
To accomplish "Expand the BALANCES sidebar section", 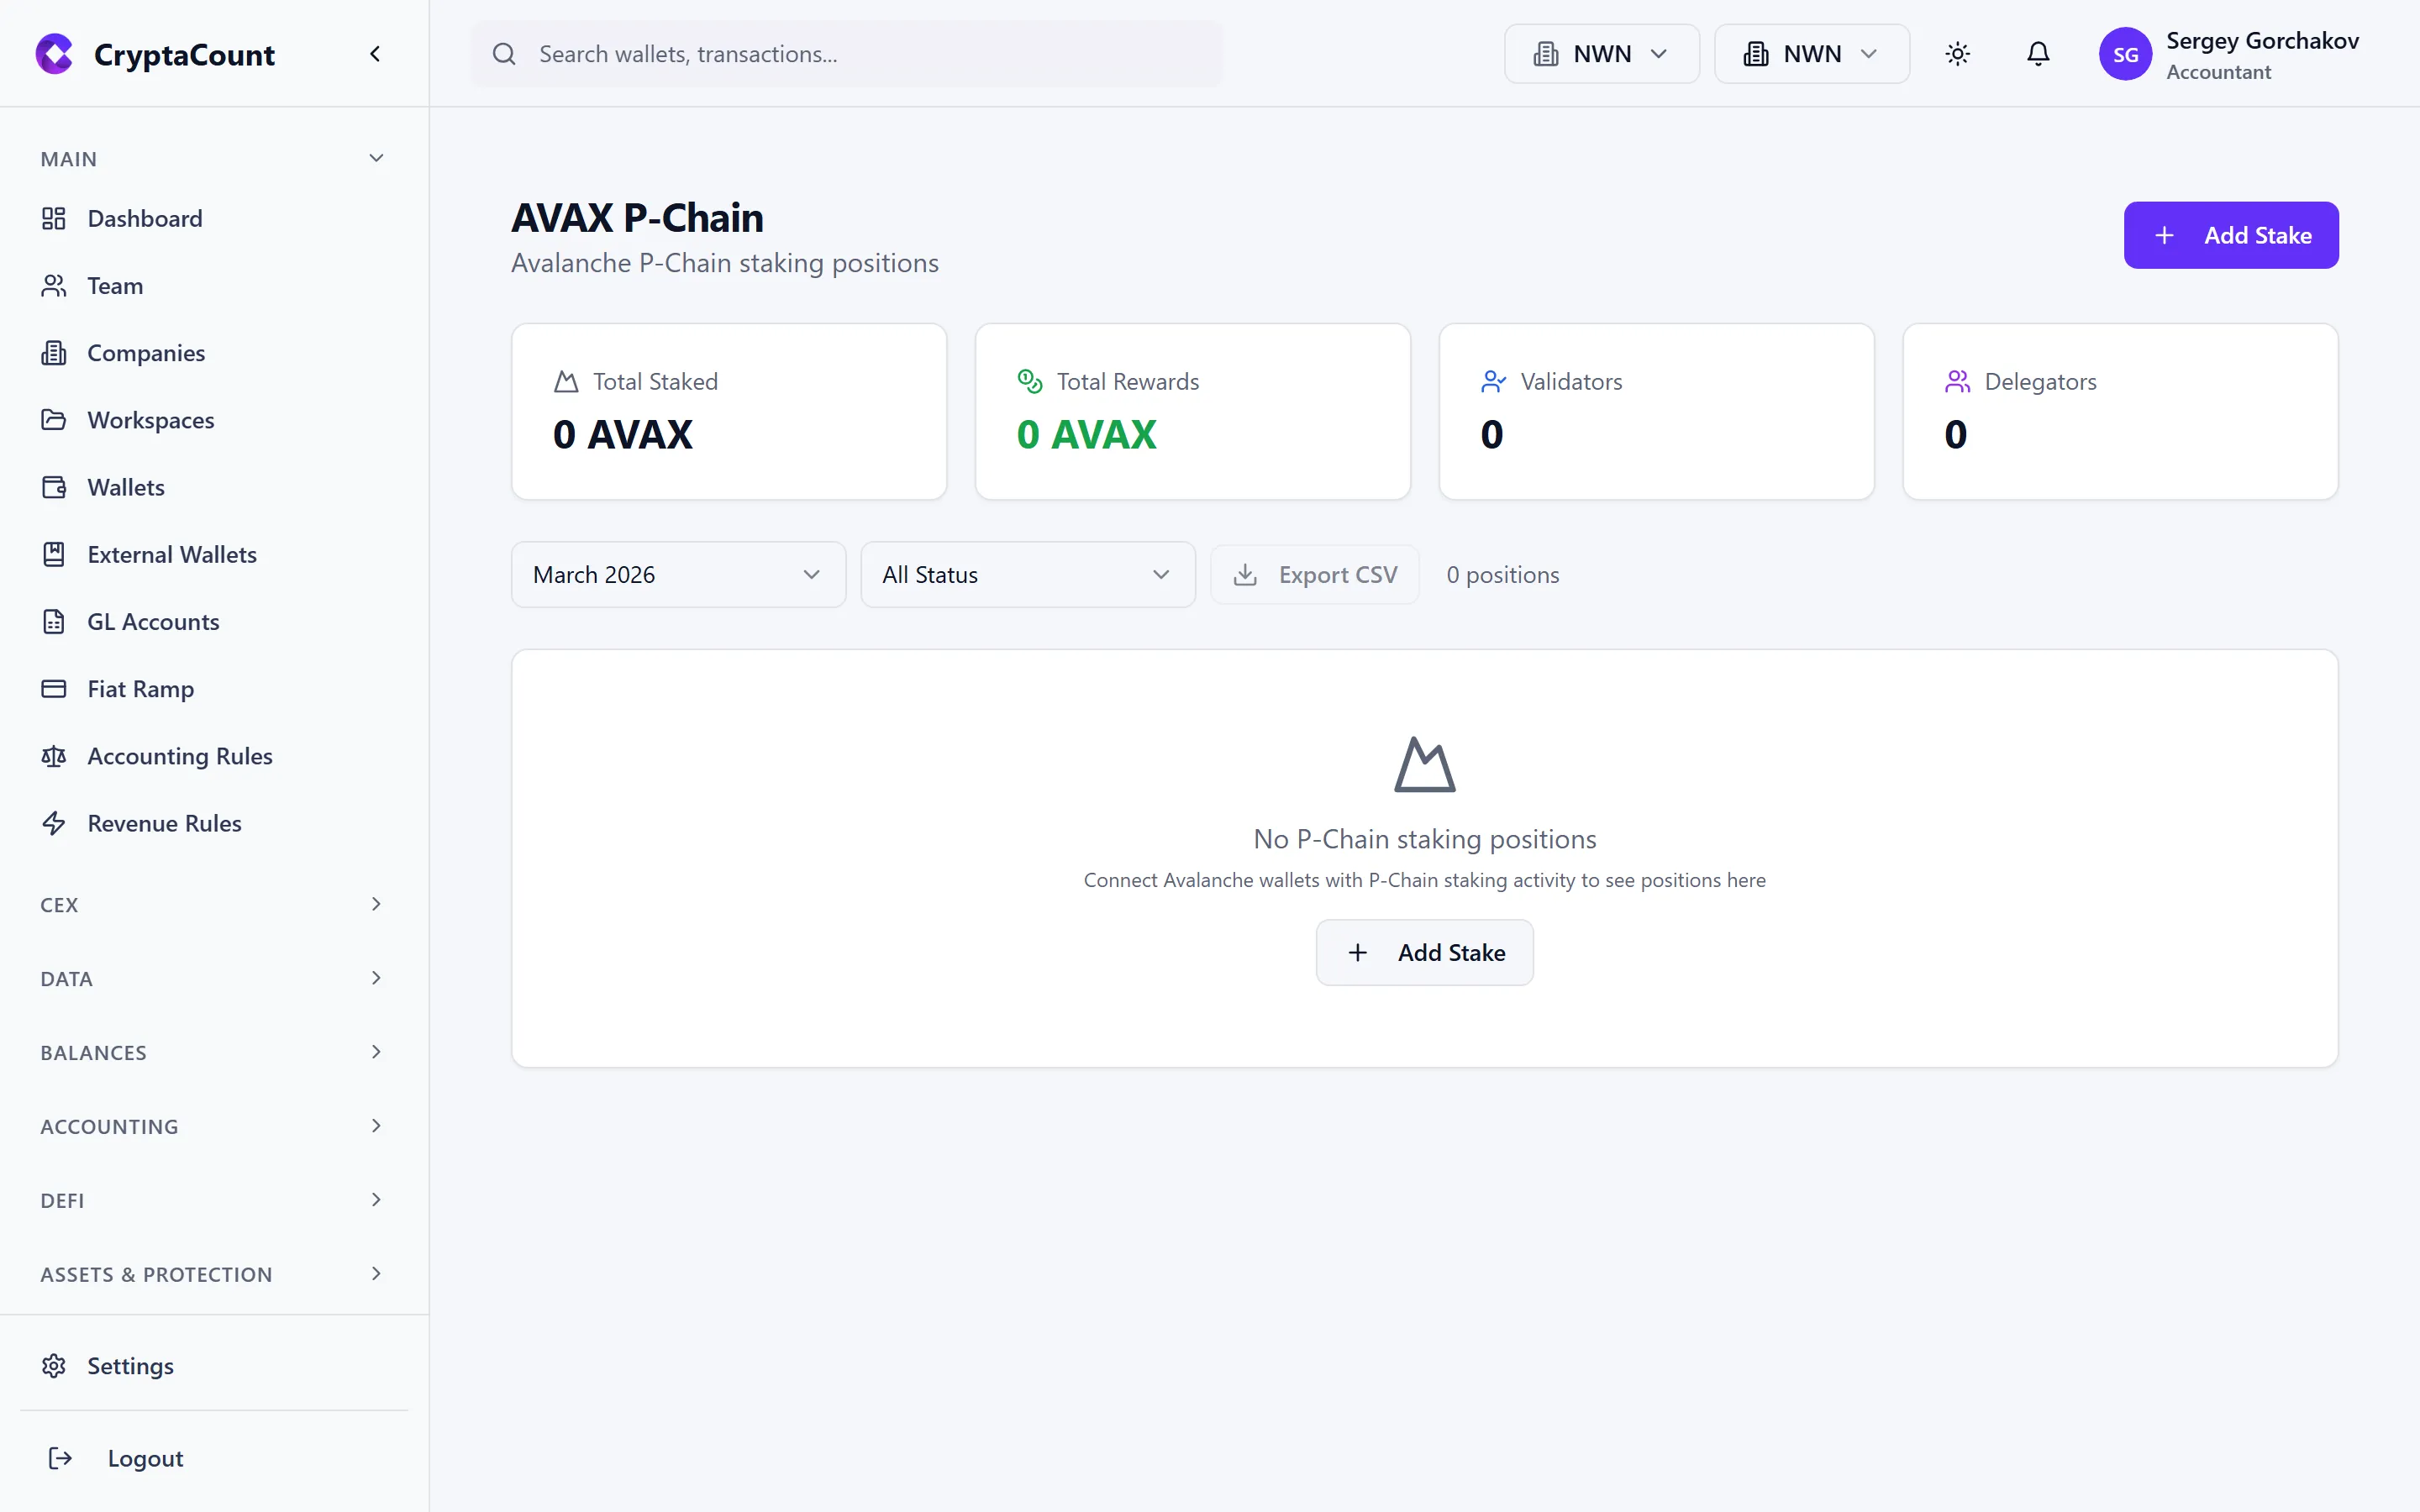I will (212, 1052).
